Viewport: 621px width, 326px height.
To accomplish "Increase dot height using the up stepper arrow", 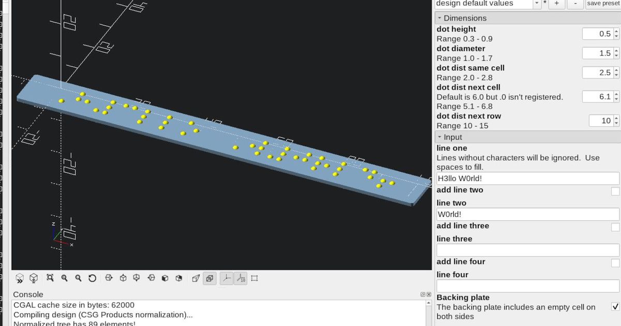I will pyautogui.click(x=616, y=31).
